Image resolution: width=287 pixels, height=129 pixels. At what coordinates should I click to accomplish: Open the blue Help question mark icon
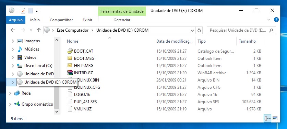coord(276,20)
